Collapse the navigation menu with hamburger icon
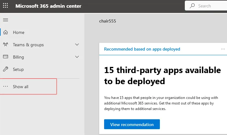 click(6, 20)
